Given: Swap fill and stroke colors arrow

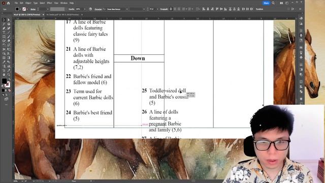Looking at the screenshot, I should click(9, 79).
